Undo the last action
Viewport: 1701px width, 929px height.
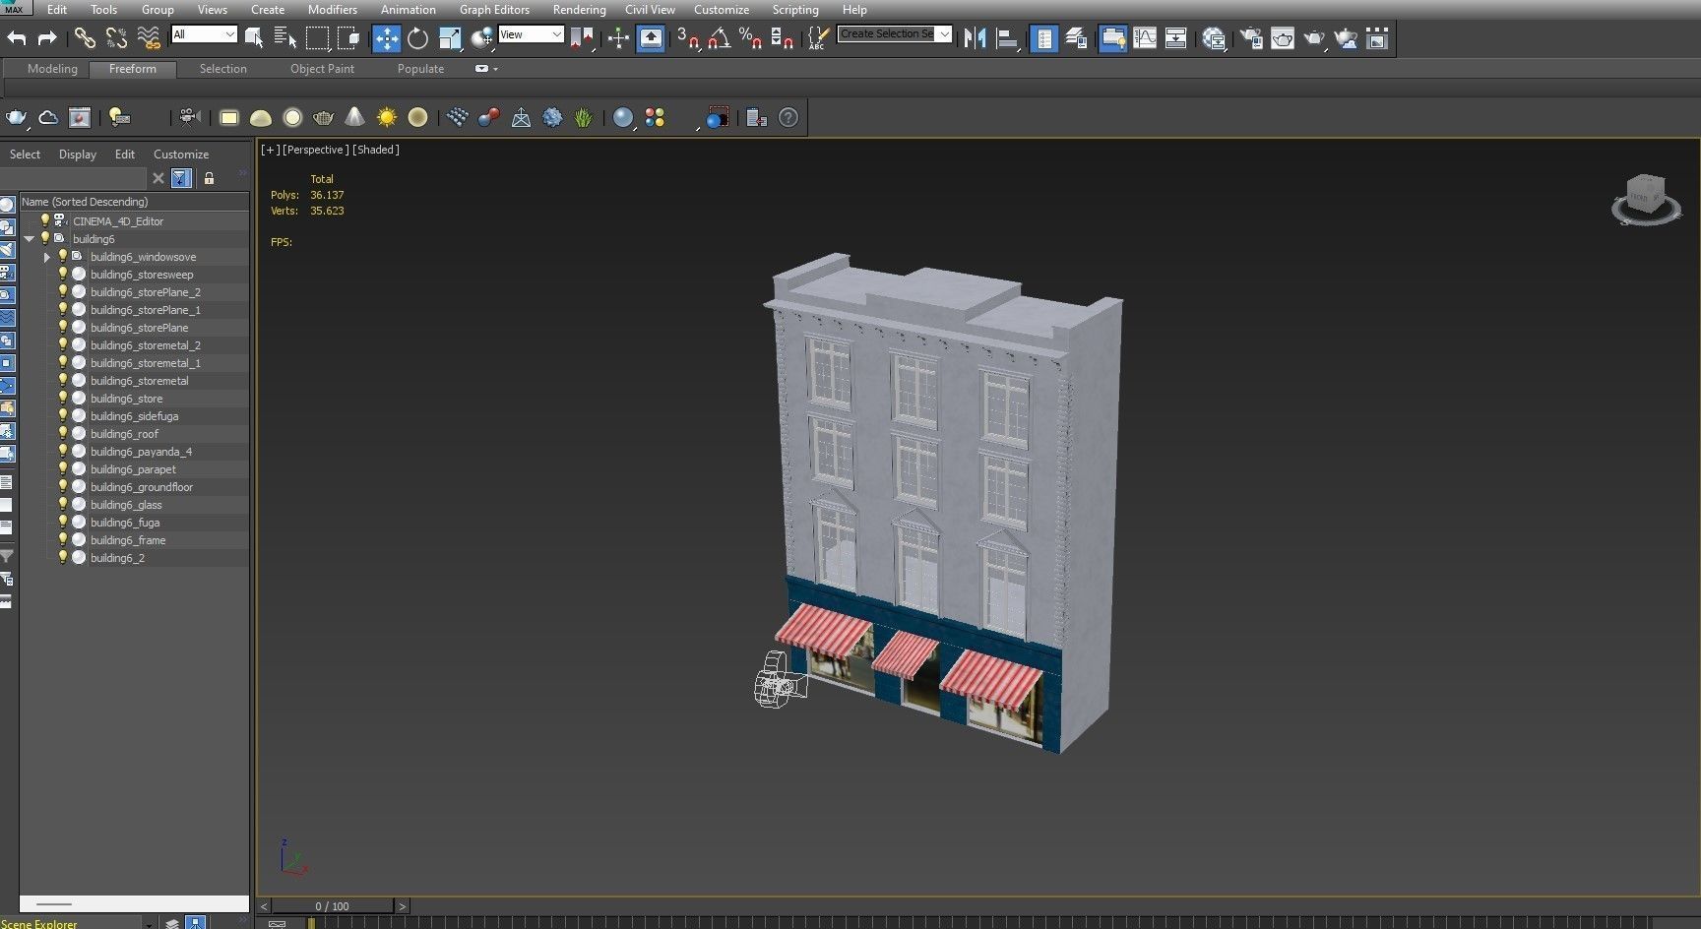pos(17,38)
